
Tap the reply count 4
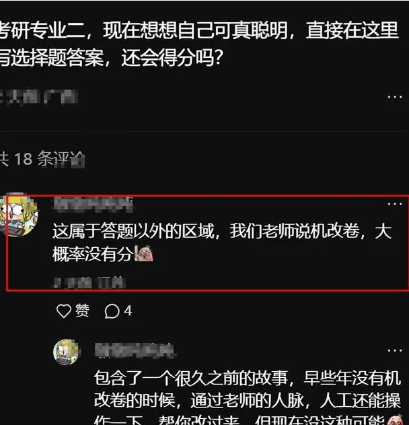[x=128, y=310]
